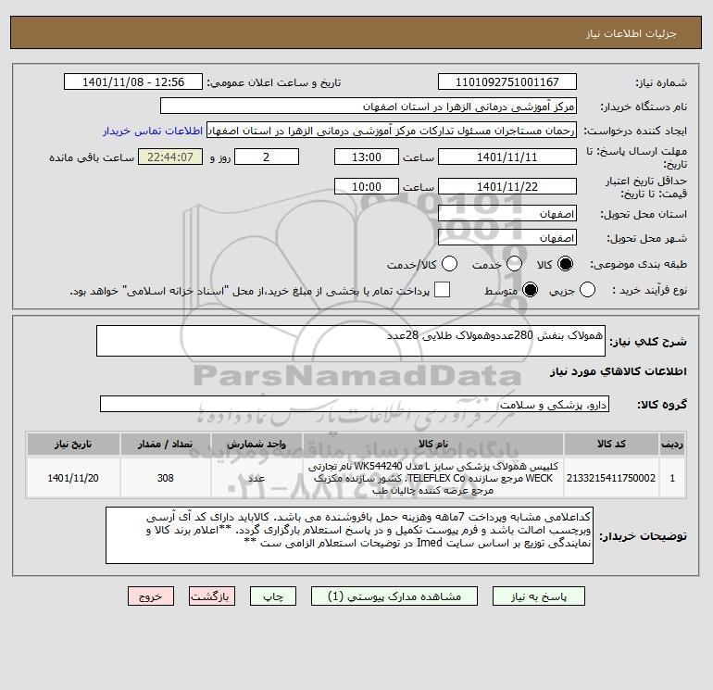Click the days remaining field showing 2

tap(267, 157)
